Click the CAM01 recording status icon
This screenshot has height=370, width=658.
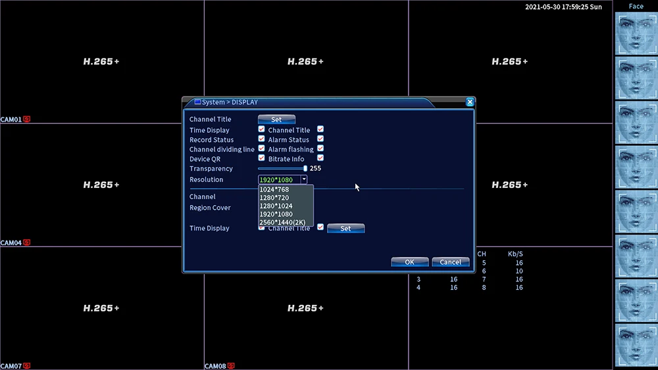(27, 119)
